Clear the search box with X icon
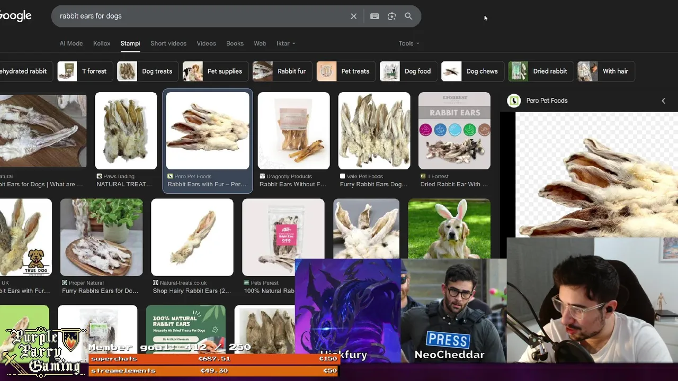The height and width of the screenshot is (381, 678). tap(354, 16)
